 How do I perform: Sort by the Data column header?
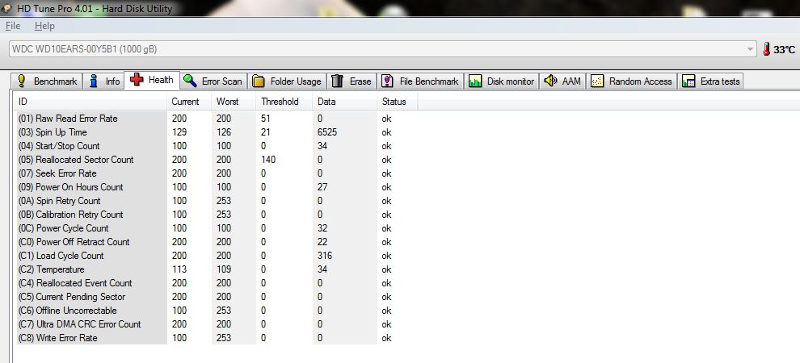[344, 102]
